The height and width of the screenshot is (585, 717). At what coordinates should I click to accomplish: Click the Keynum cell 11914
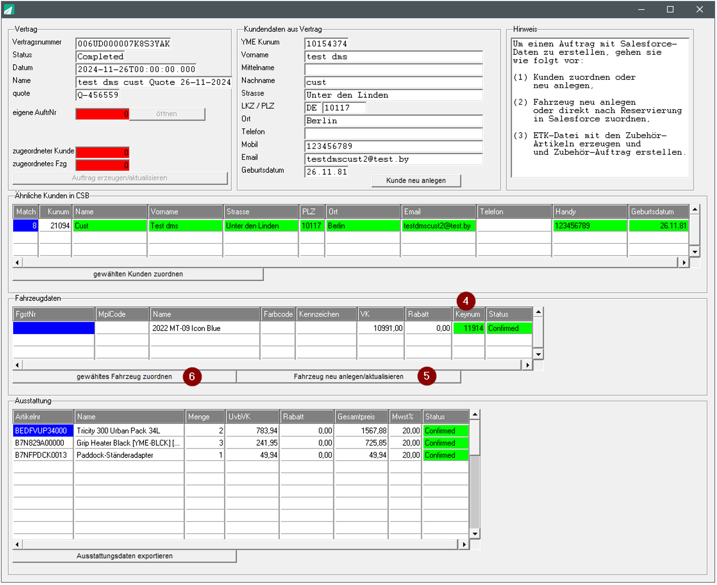(x=468, y=328)
